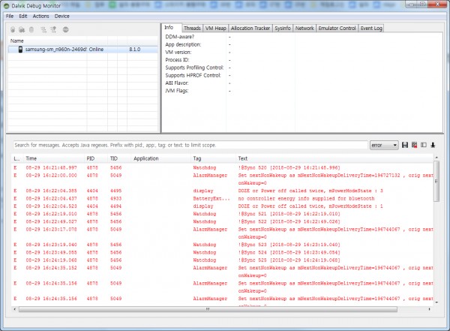Switch to the Event Log tab

coord(371,29)
